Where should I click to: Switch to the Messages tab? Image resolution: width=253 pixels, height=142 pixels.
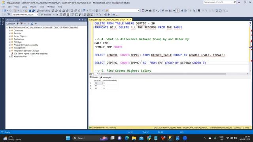tap(106, 77)
